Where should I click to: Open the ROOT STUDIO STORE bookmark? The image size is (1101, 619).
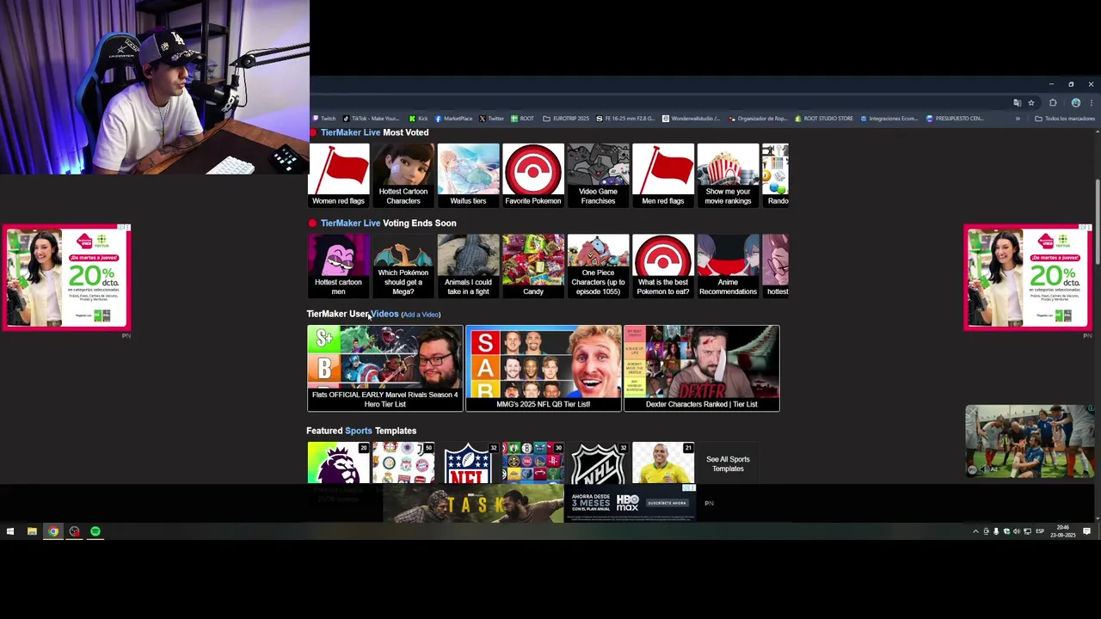824,119
